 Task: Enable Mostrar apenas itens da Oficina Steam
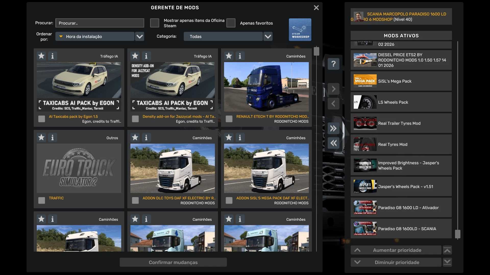pyautogui.click(x=154, y=23)
